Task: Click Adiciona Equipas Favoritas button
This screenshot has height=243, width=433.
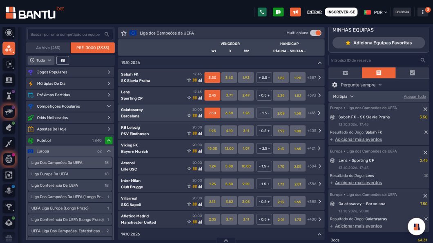Action: (x=379, y=43)
